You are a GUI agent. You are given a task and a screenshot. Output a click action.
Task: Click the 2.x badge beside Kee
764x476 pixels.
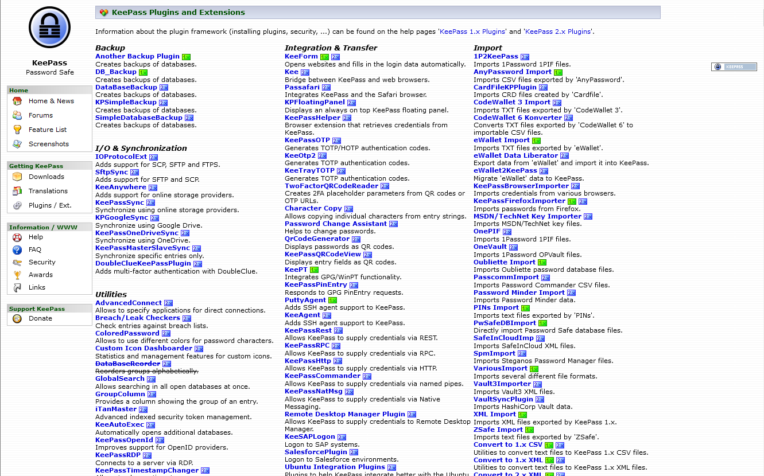pos(305,72)
